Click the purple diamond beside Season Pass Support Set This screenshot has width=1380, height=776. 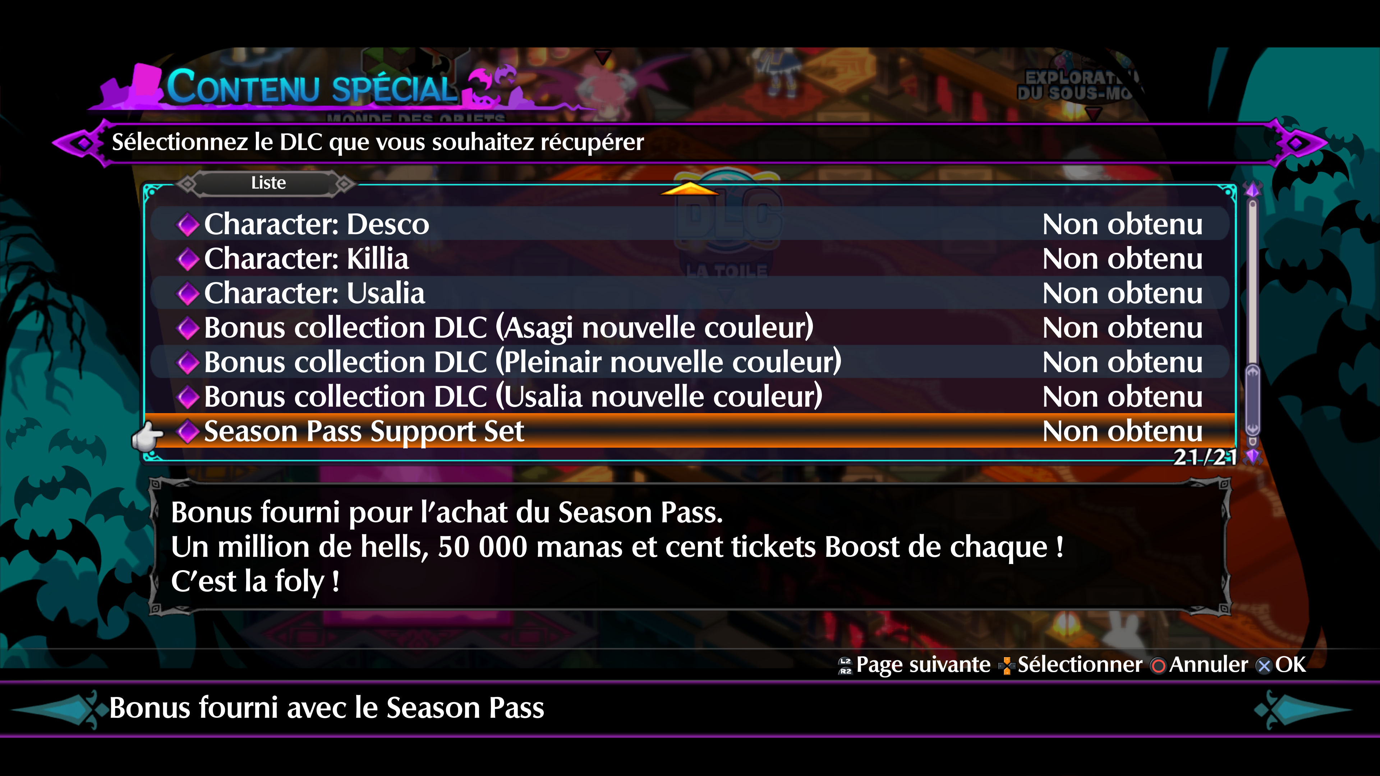(x=188, y=431)
